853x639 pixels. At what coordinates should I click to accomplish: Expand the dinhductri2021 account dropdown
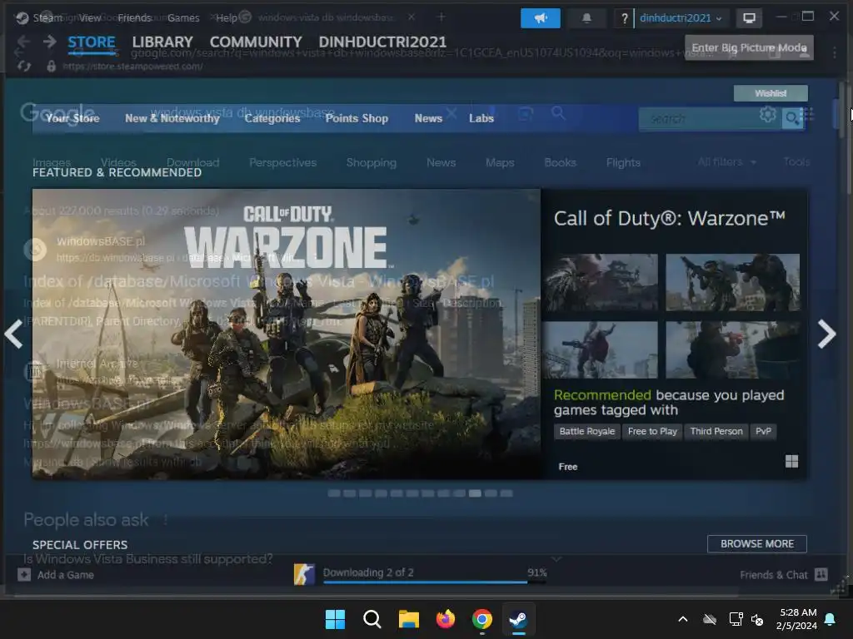[681, 18]
